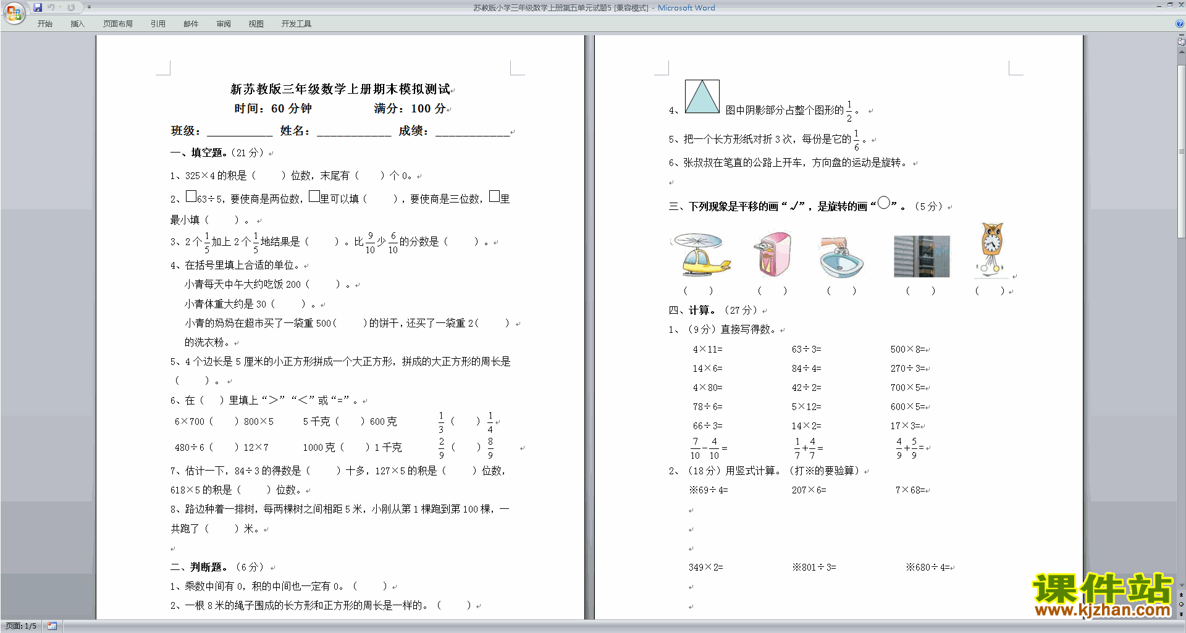Restore down the Word window
The width and height of the screenshot is (1186, 633).
[x=1170, y=6]
